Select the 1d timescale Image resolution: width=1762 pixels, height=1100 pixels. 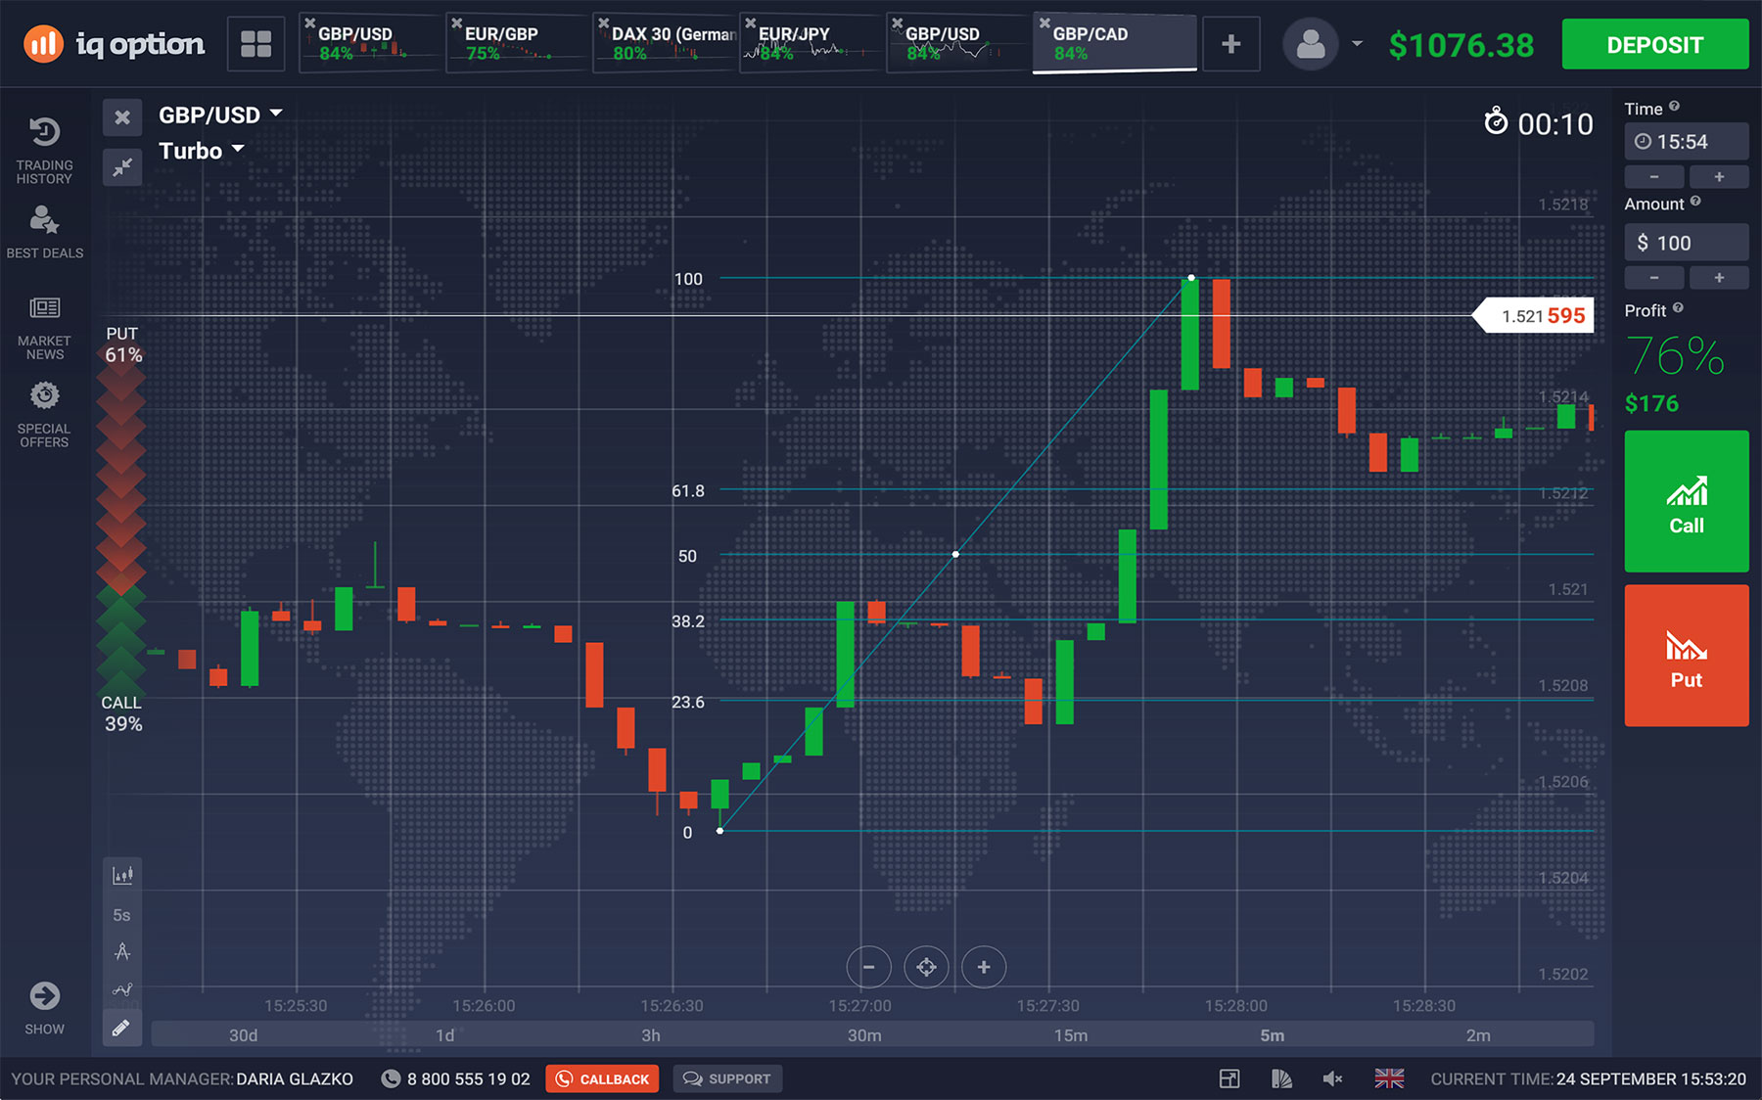[x=444, y=1035]
